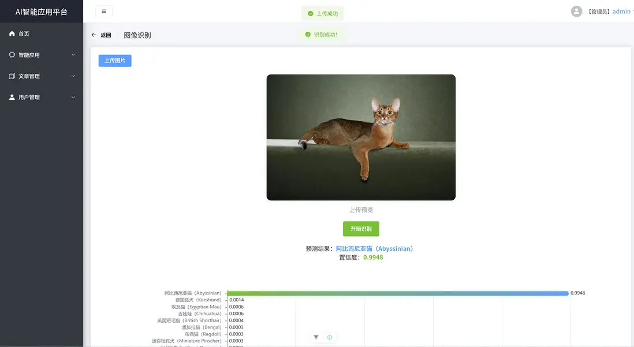Click the 图像识别 page title
This screenshot has width=634, height=347.
[137, 35]
